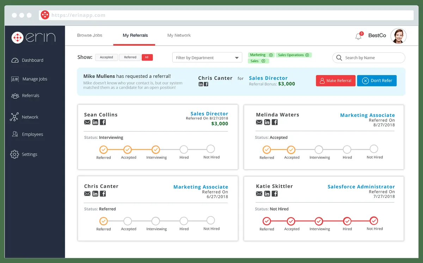Open Melinda Waters LinkedIn icon
Viewport: 423px width, 263px height.
point(267,122)
